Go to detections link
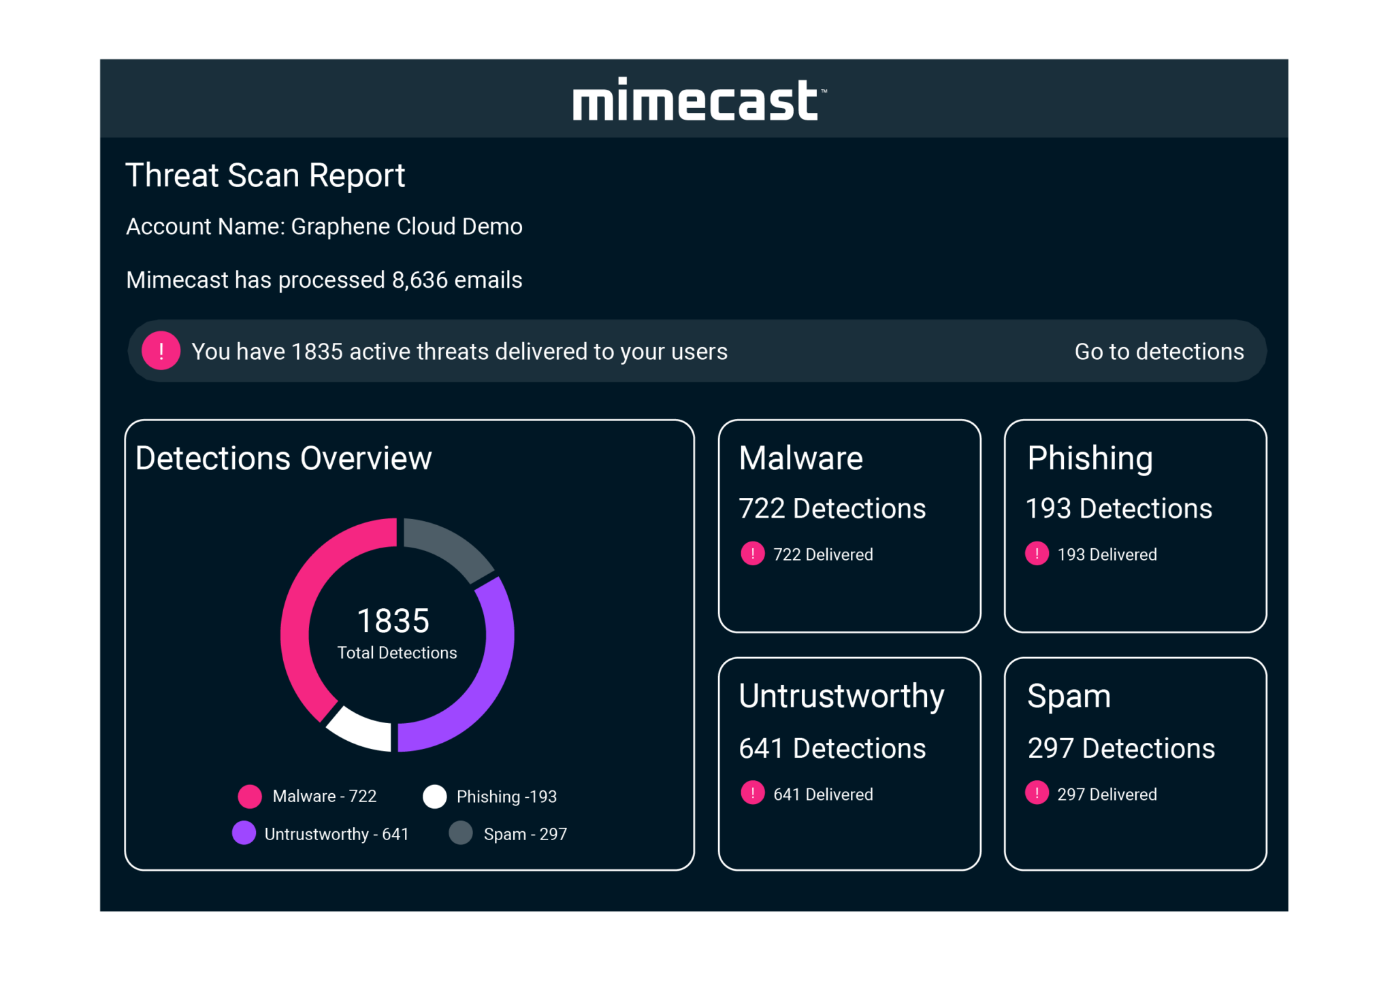1394x985 pixels. click(x=1158, y=352)
